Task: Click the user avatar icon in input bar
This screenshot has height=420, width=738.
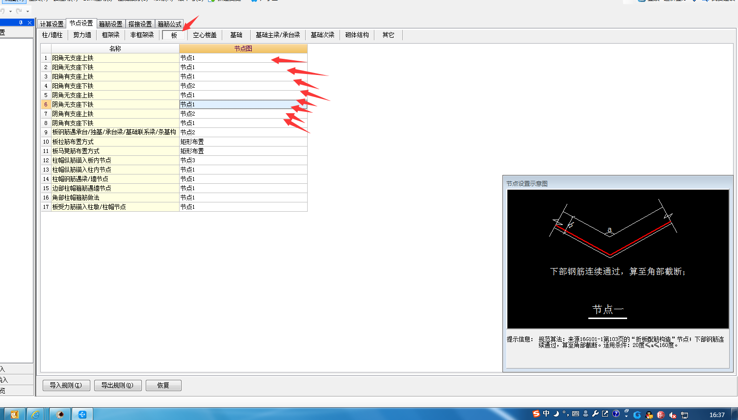Action: pos(585,414)
